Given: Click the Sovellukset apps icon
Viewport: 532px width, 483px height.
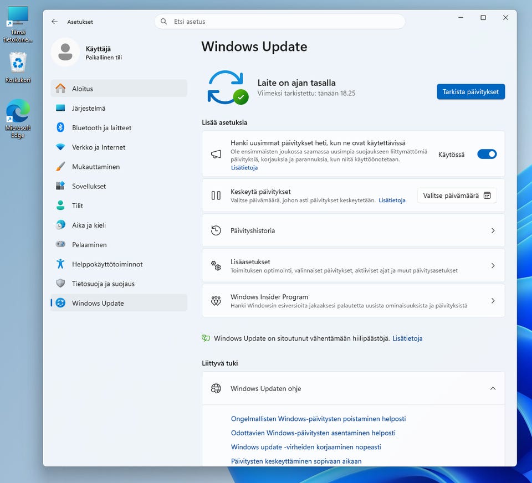Looking at the screenshot, I should click(60, 186).
